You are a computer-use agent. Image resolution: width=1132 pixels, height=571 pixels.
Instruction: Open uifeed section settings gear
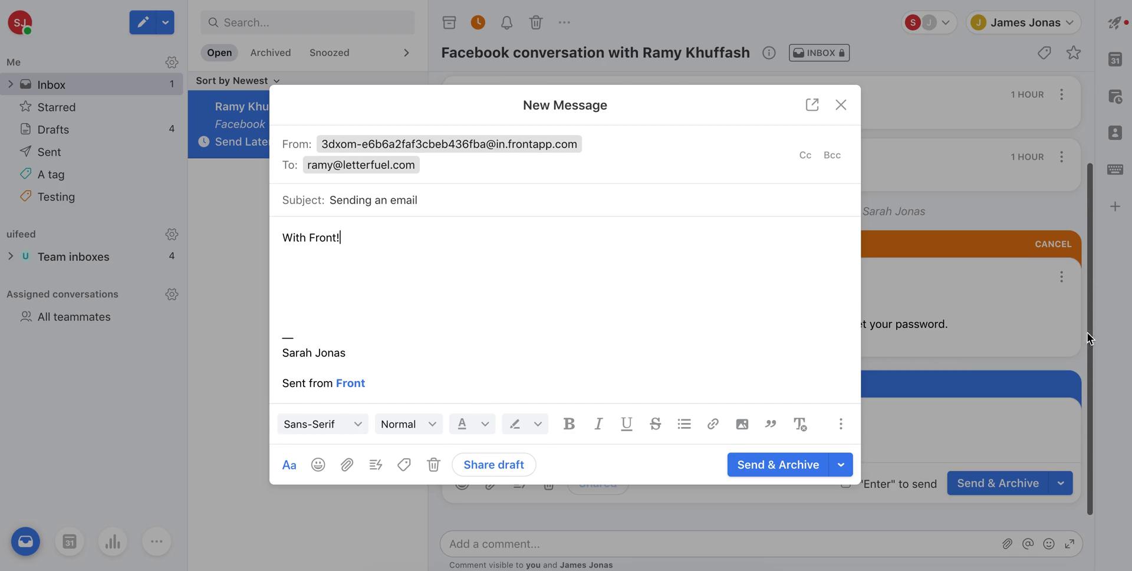click(172, 234)
